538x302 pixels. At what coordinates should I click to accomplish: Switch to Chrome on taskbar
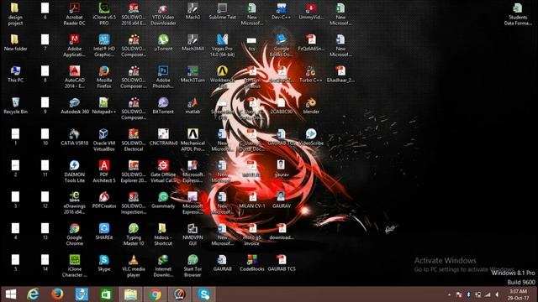155,294
